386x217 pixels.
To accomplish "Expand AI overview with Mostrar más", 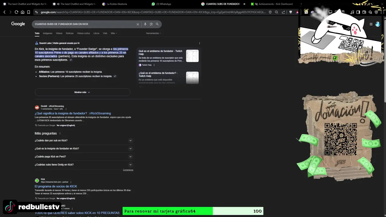I will (x=82, y=92).
